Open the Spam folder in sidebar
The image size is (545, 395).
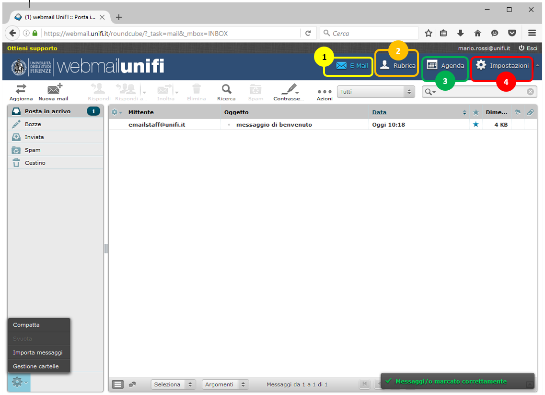pyautogui.click(x=55, y=150)
